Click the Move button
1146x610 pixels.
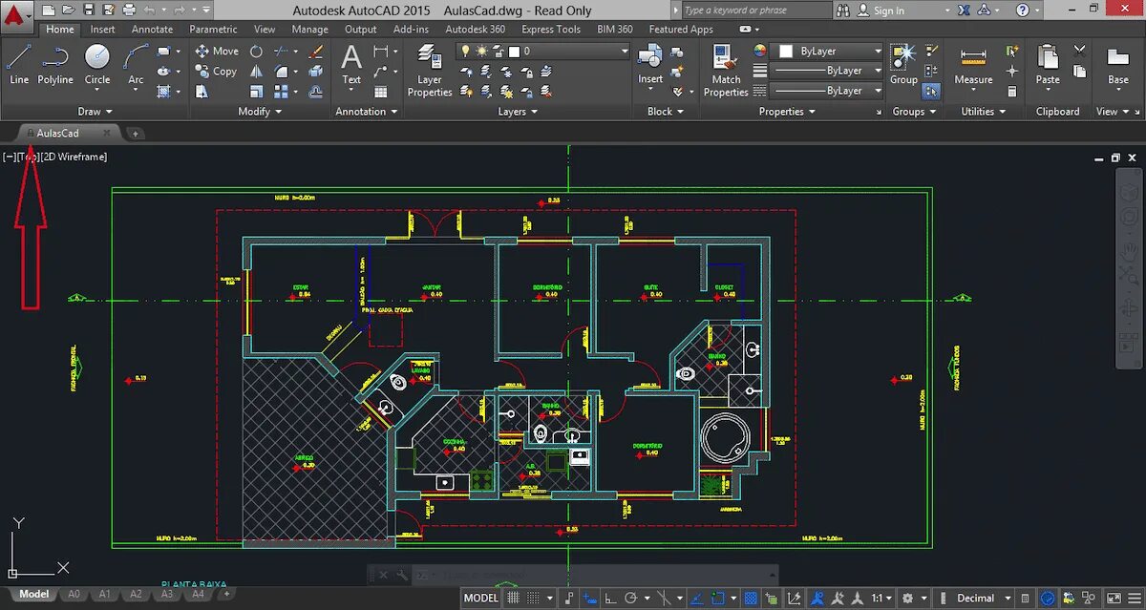coord(217,51)
